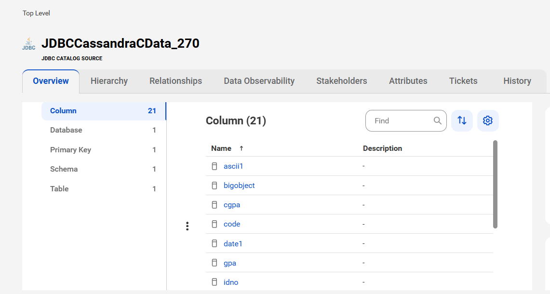Open the ascii1 column link
Image resolution: width=550 pixels, height=294 pixels.
233,166
